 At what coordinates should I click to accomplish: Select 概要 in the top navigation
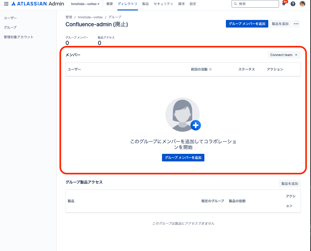[x=109, y=4]
